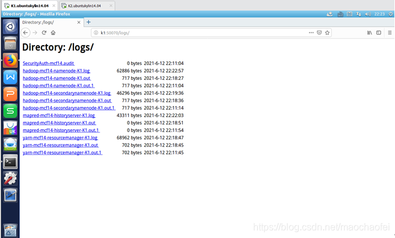Viewport: 395px width, 238px height.
Task: Launch Firefox from the dock
Action: [x=10, y=61]
